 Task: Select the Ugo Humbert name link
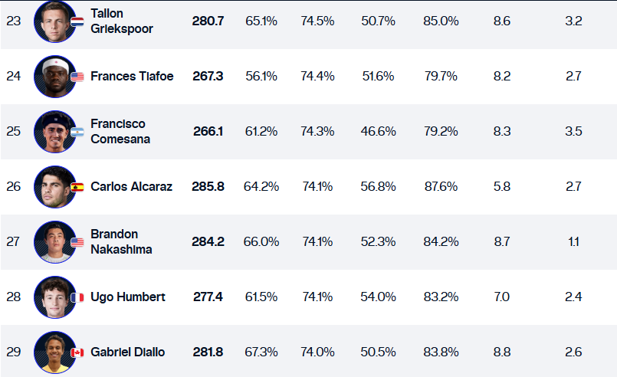point(127,297)
